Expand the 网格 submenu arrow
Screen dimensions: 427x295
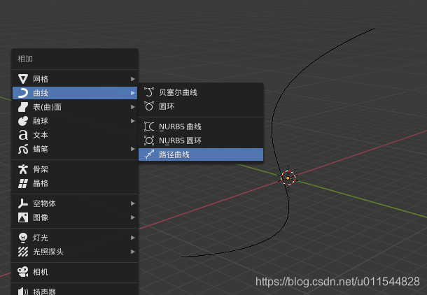click(x=132, y=79)
